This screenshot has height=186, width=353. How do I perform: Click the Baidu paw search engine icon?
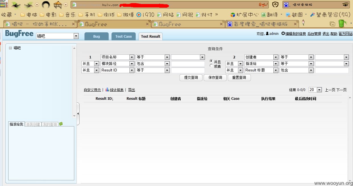286,5
